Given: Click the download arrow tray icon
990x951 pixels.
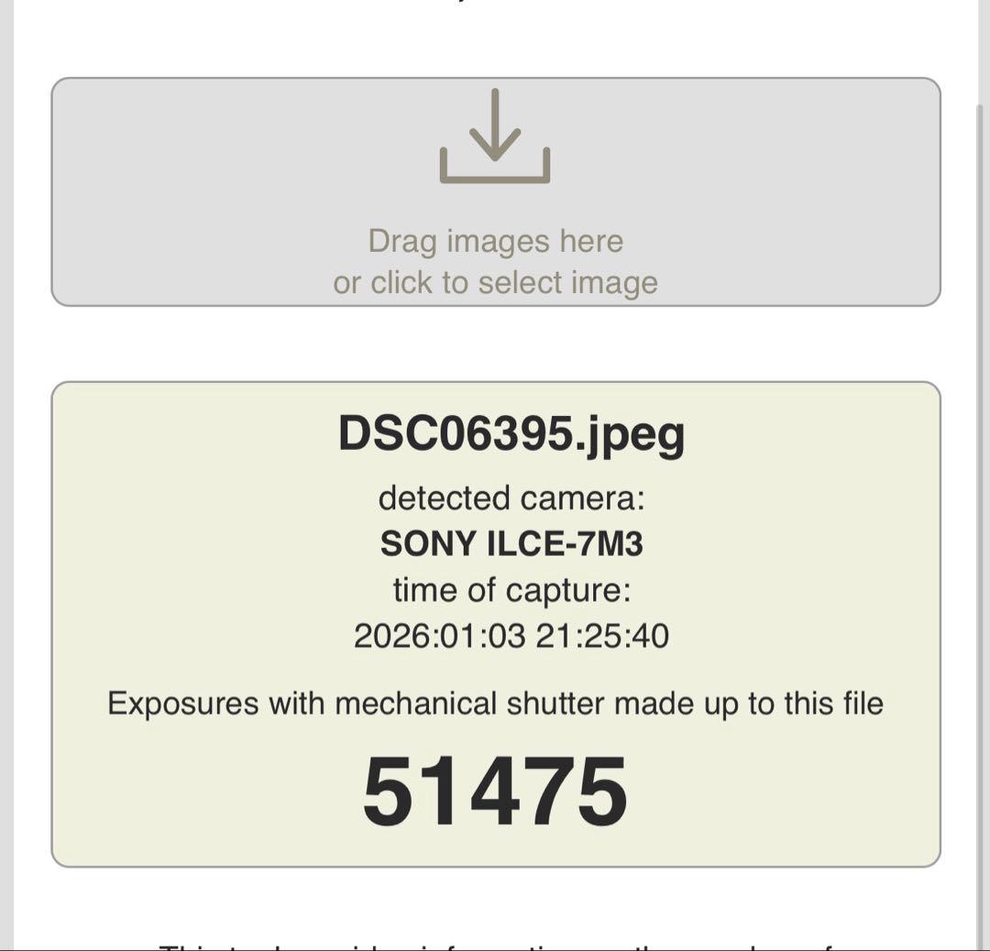Looking at the screenshot, I should (495, 137).
